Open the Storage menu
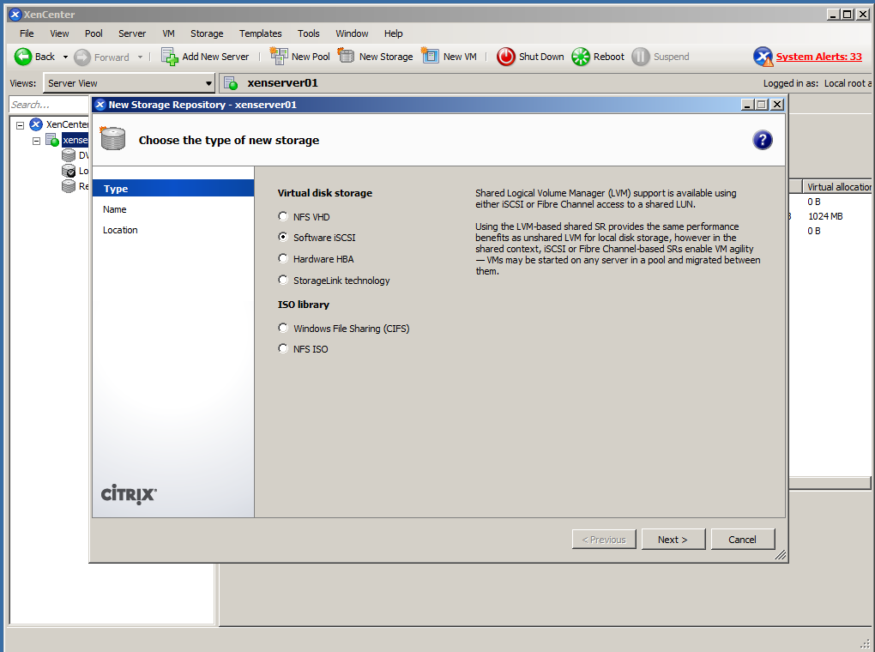875x652 pixels. click(207, 33)
